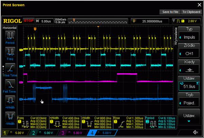204x138 pixels.
Task: Click the To Clipboard button
Action: point(191,12)
